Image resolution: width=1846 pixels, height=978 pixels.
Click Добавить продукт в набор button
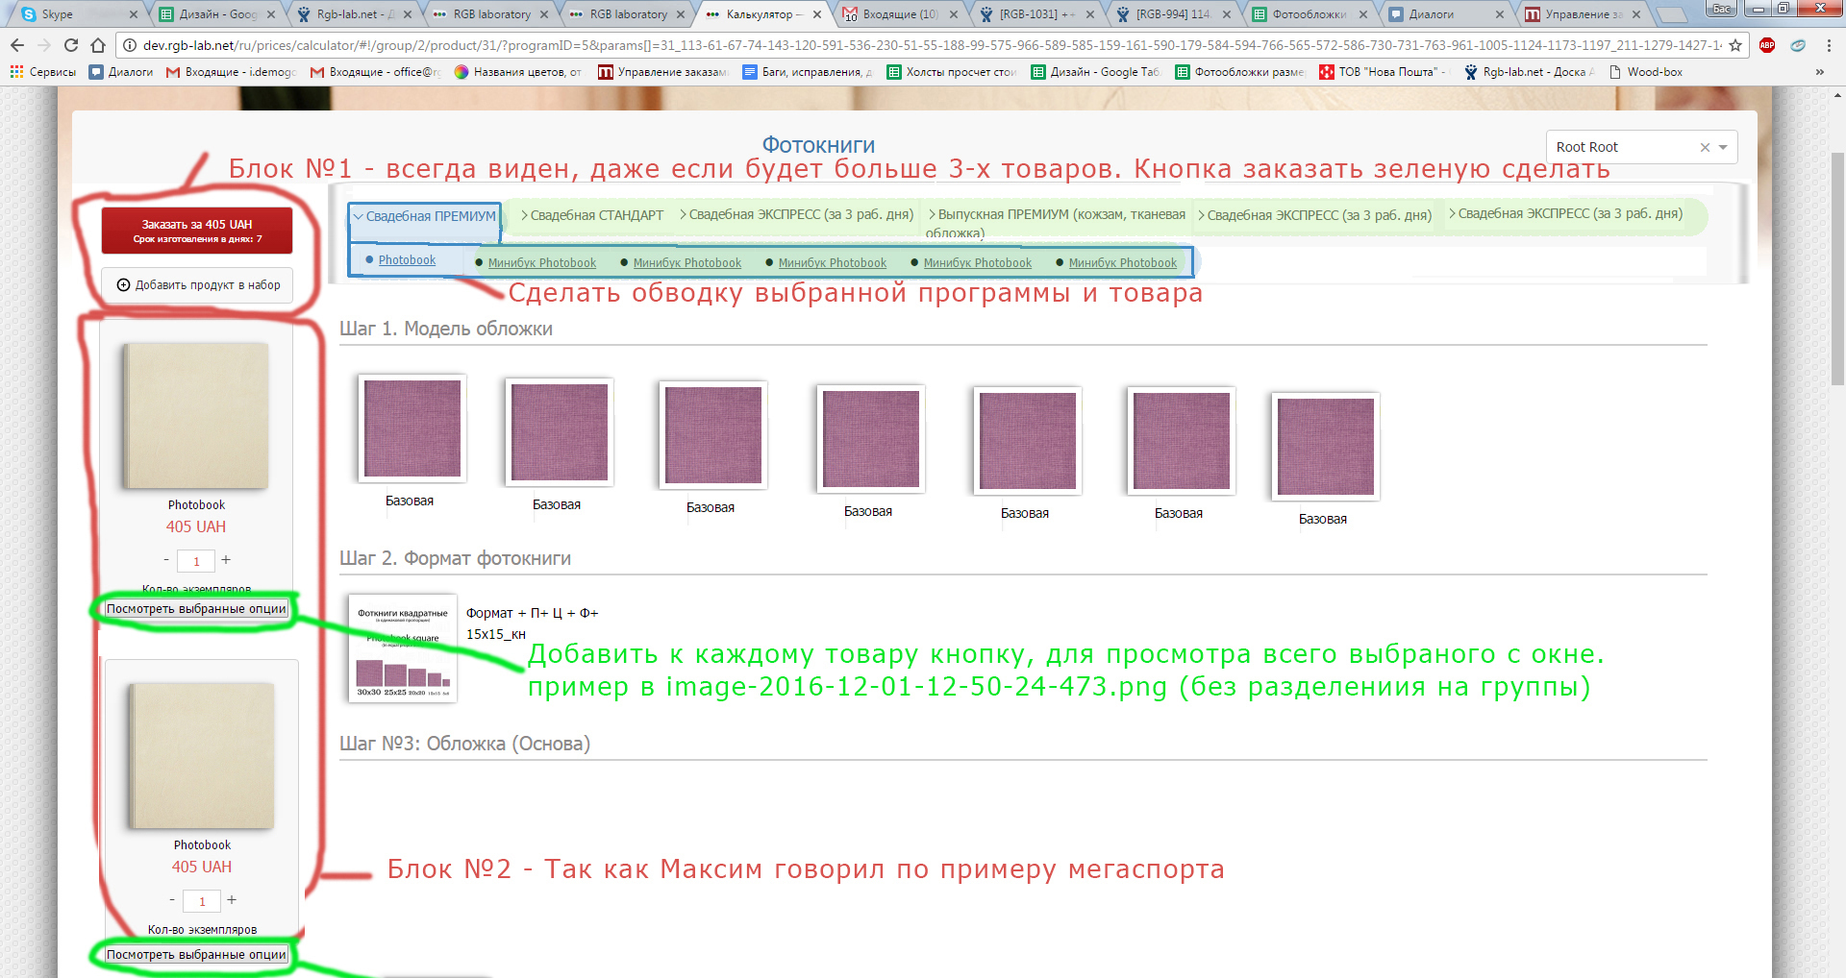tap(198, 285)
